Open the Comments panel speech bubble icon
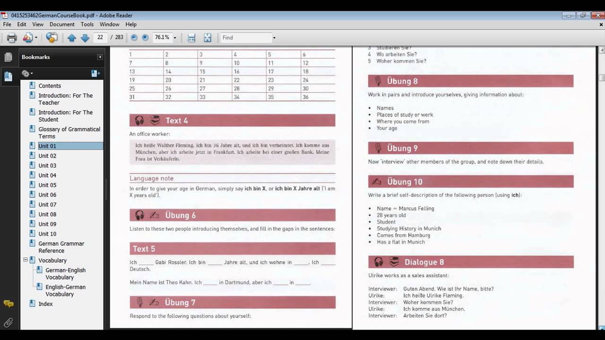This screenshot has height=340, width=605. click(x=9, y=304)
